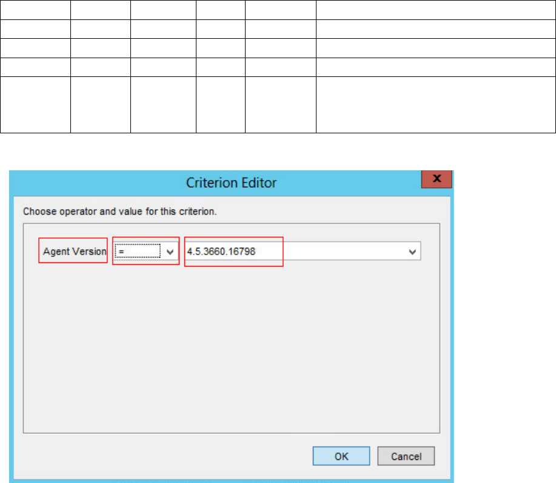Click the wide rightmost cell in top row
This screenshot has width=556, height=483.
point(435,8)
